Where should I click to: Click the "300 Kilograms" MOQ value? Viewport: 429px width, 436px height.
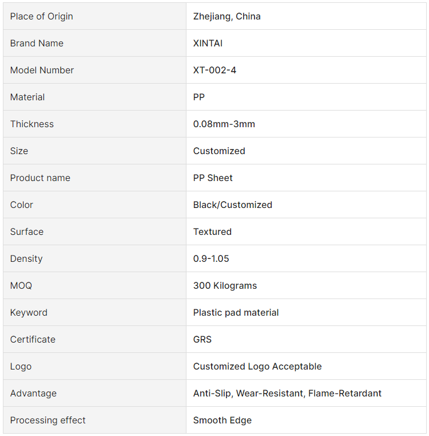point(225,285)
